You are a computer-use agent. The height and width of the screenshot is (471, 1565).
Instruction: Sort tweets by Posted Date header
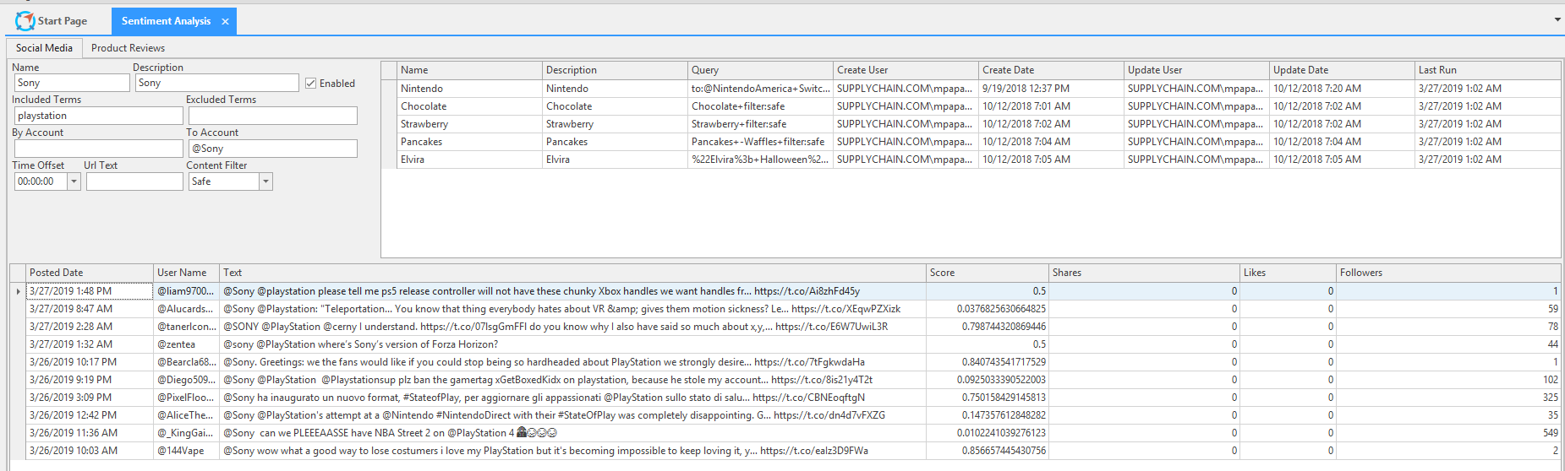[90, 273]
